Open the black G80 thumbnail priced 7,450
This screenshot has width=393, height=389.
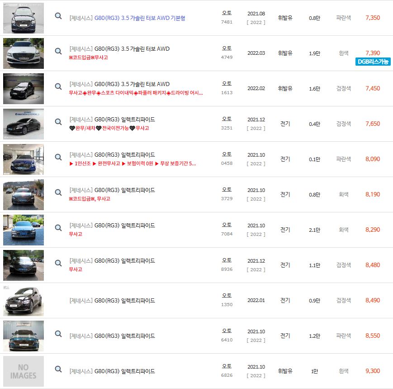(x=24, y=89)
